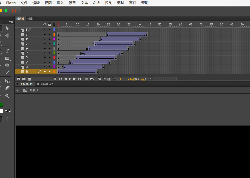This screenshot has width=250, height=178.
Task: Click the 场景 1 scene label
Action: 34,91
